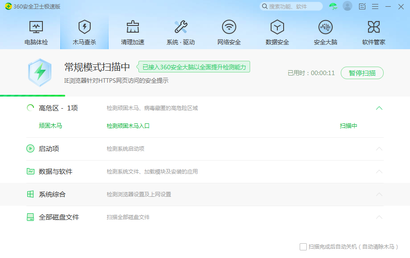
Task: Click the 软件管家 tab label
Action: click(x=374, y=42)
